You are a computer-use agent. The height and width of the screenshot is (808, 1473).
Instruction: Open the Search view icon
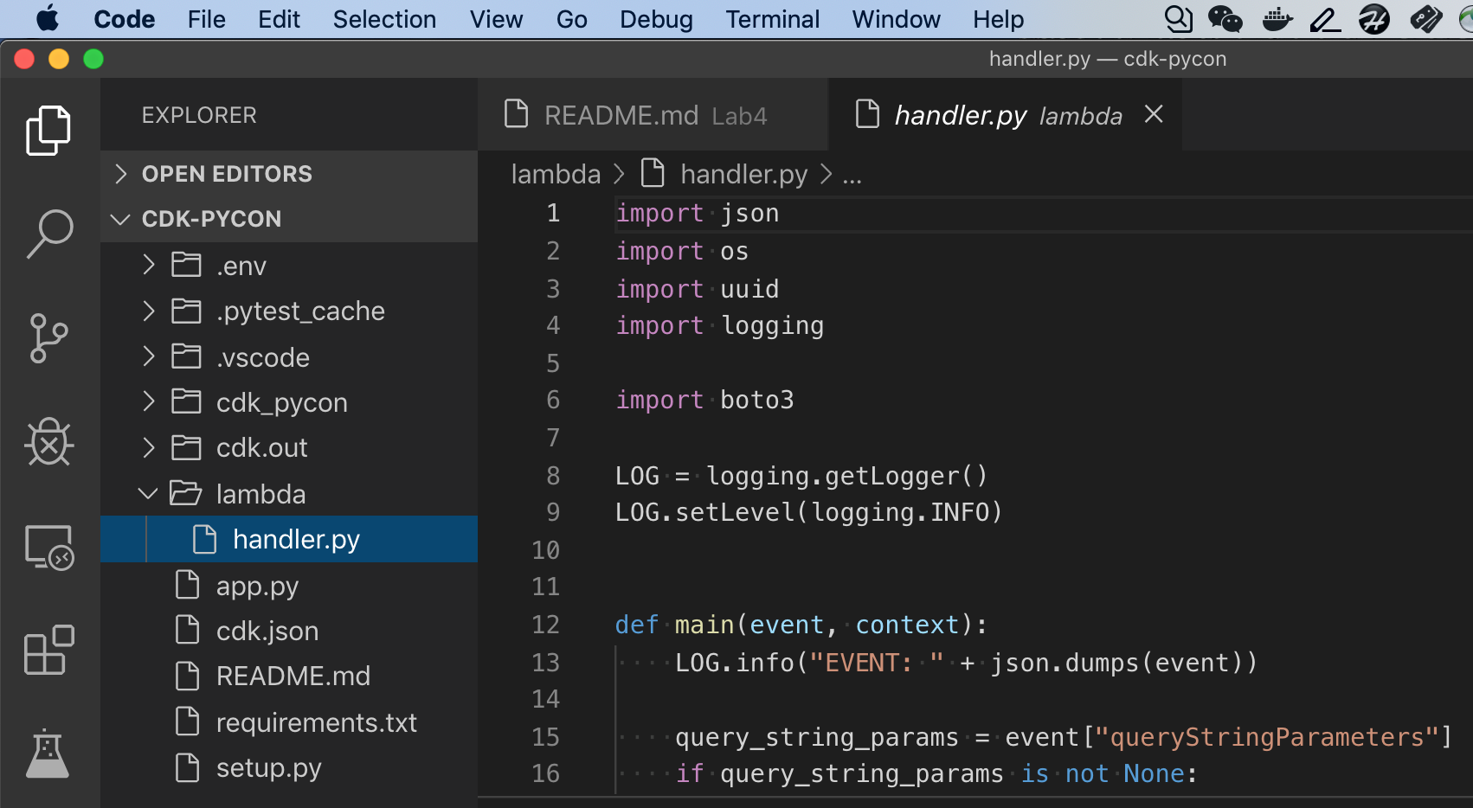pos(49,234)
